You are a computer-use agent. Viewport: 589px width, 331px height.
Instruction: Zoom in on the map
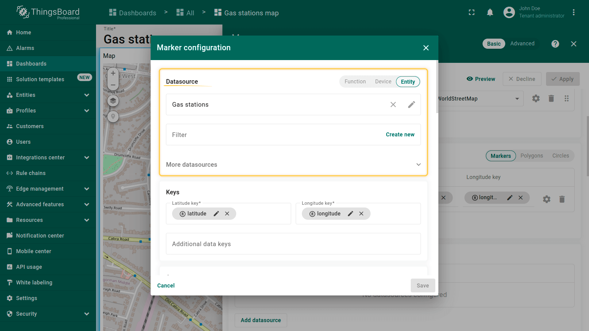113,73
